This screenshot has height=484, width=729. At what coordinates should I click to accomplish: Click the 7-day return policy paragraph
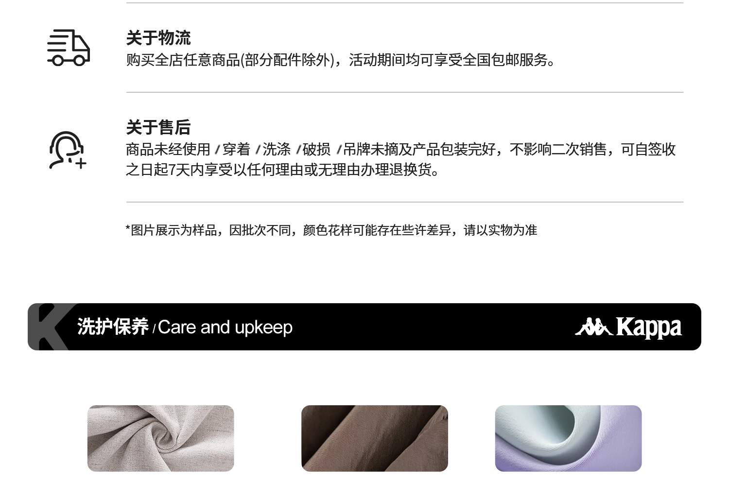pyautogui.click(x=400, y=159)
